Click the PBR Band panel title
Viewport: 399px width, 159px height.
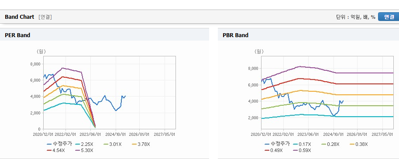(235, 35)
